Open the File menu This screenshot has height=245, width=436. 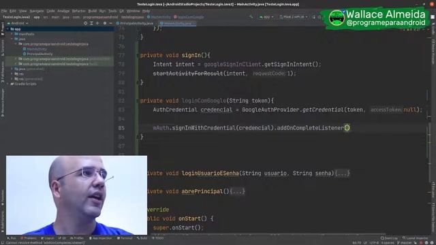(x=4, y=11)
